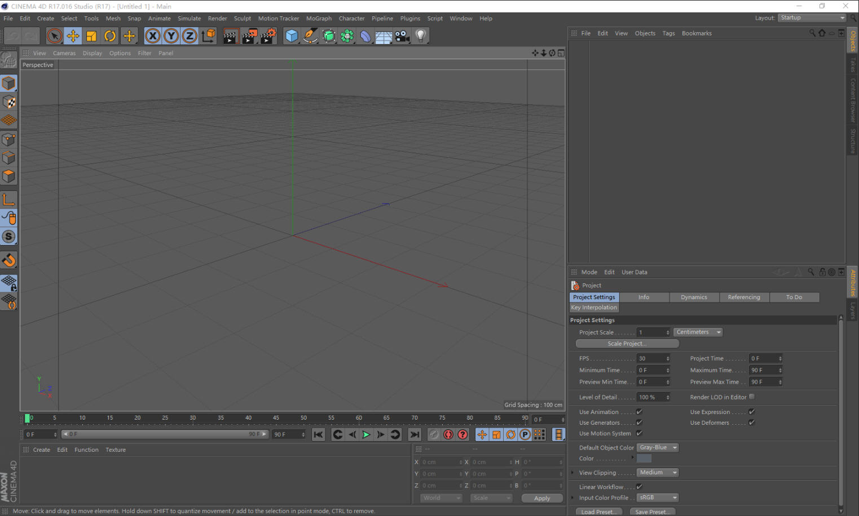
Task: Switch to the Dynamics tab
Action: point(694,297)
